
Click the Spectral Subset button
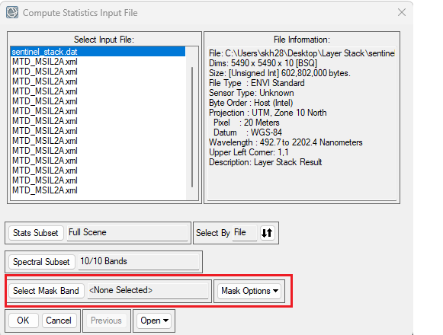click(x=41, y=262)
